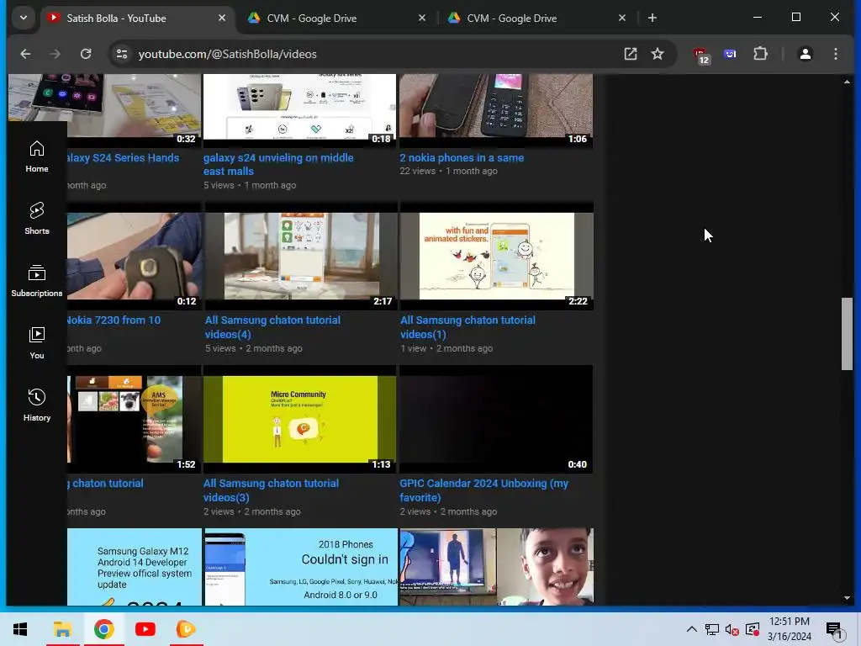
Task: Open the Chrome profile icon
Action: [805, 54]
